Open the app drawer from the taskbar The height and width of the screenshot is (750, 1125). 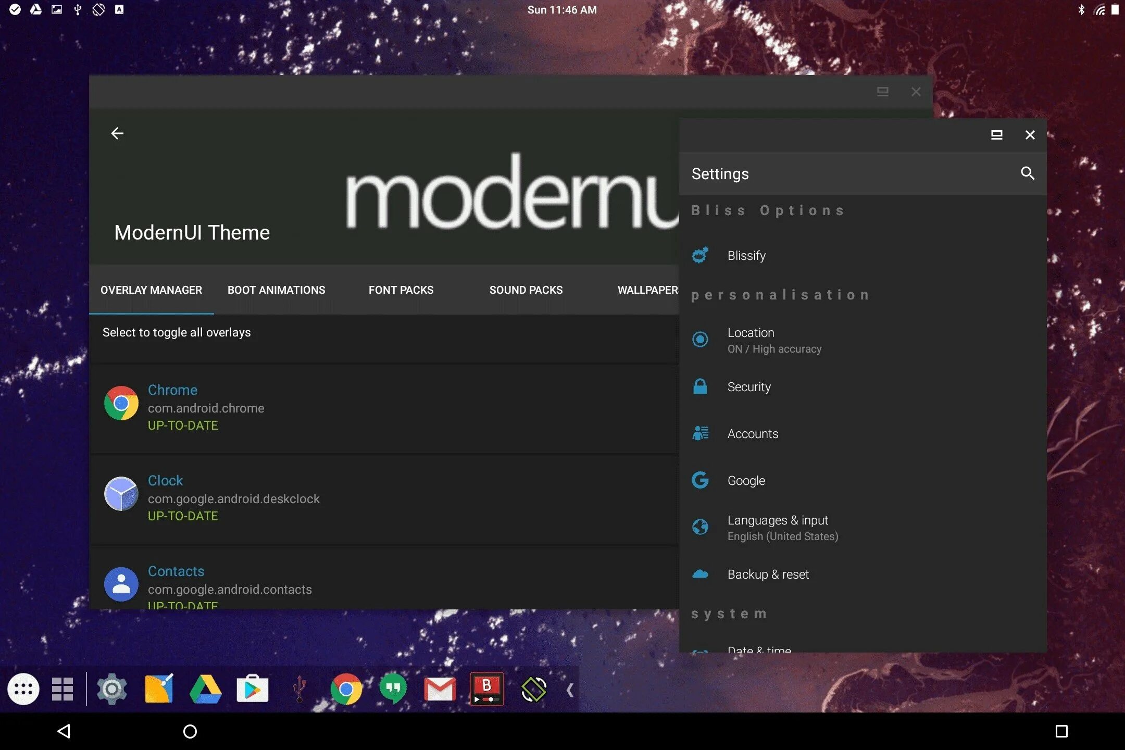tap(23, 689)
